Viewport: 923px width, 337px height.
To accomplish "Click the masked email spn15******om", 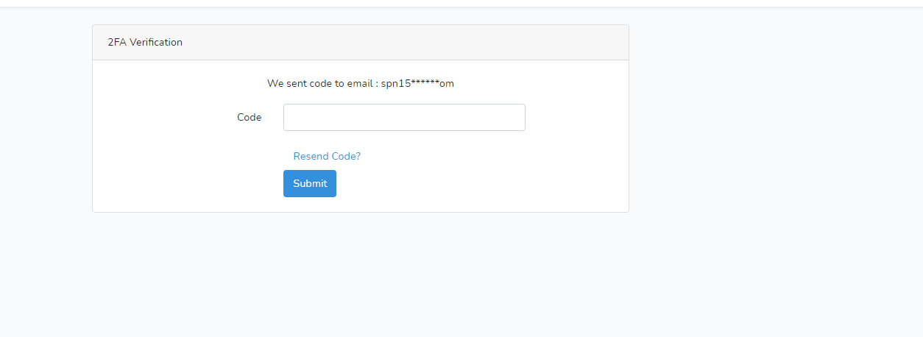I will coord(417,83).
